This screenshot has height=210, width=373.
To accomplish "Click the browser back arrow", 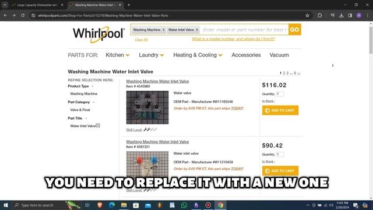I will [x=5, y=16].
